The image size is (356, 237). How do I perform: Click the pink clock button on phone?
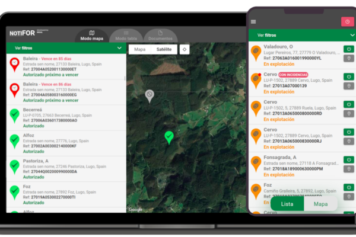[347, 22]
